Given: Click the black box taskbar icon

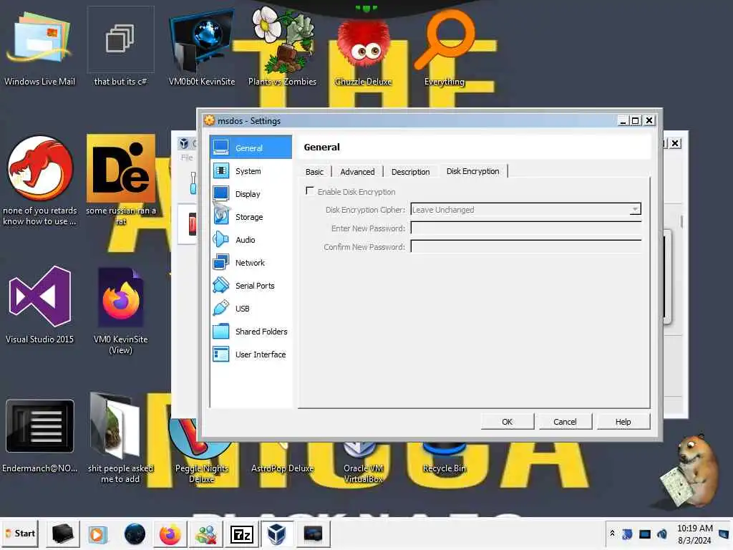Looking at the screenshot, I should click(x=62, y=534).
